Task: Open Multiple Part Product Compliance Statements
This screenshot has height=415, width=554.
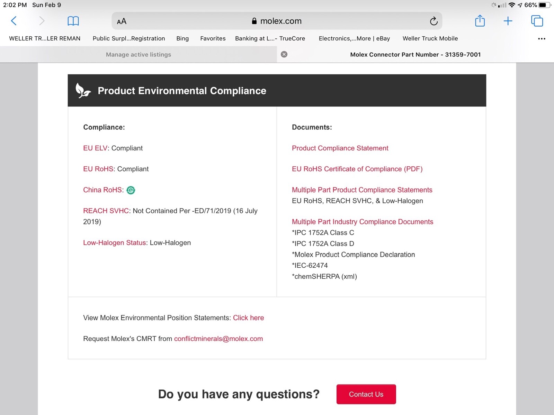Action: (362, 190)
